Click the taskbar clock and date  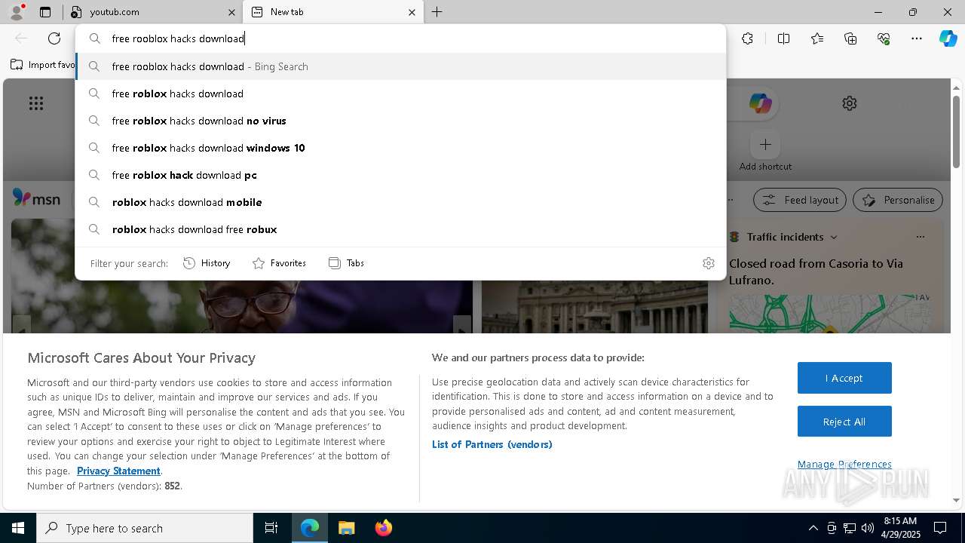click(900, 528)
